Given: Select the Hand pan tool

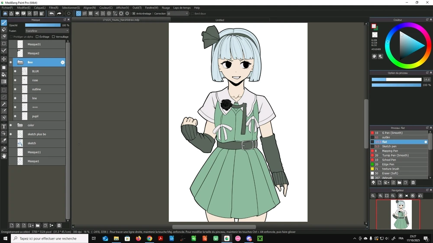Looking at the screenshot, I should click(x=4, y=156).
